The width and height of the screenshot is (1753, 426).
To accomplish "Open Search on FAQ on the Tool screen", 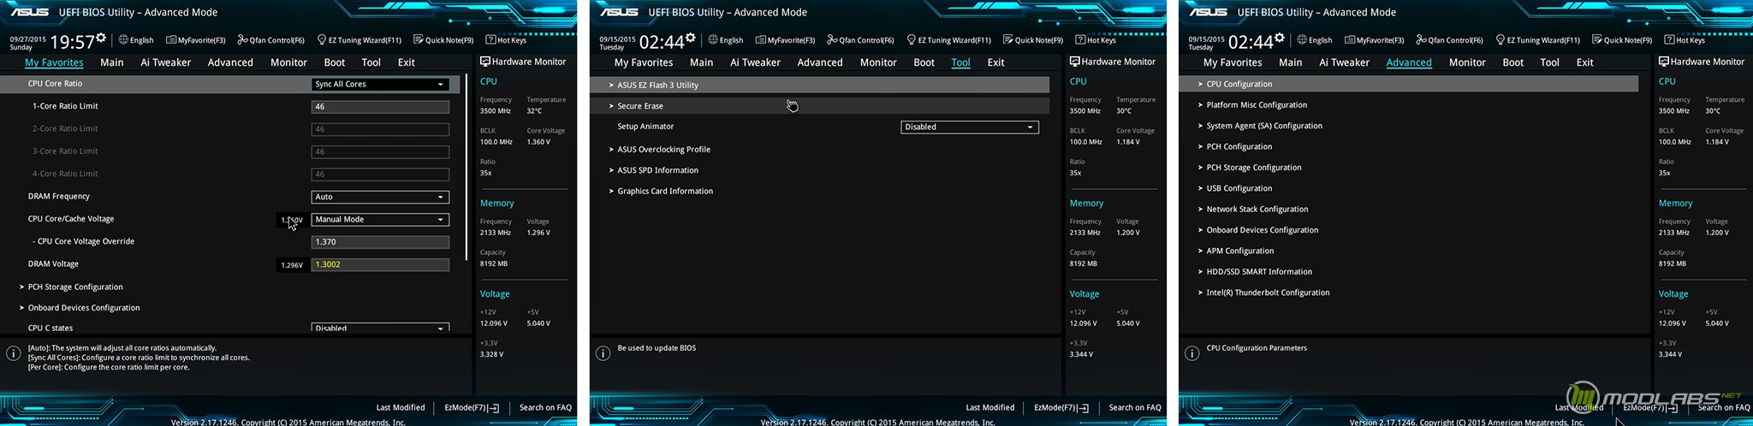I will coord(1135,407).
